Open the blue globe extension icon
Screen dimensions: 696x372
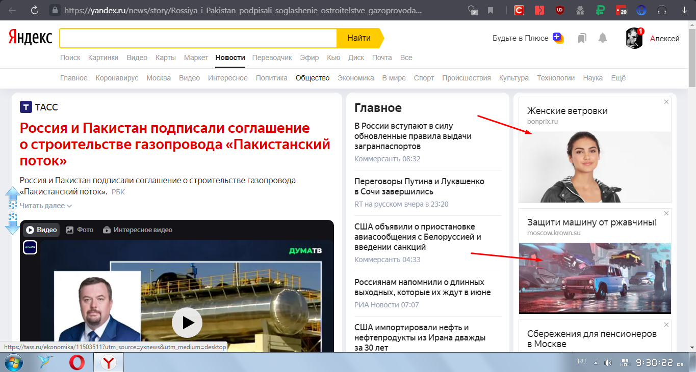(641, 10)
